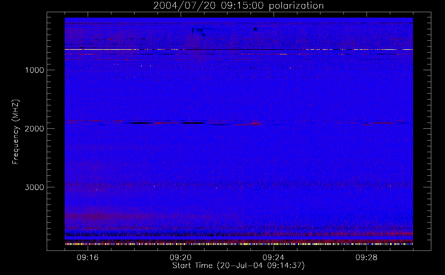The width and height of the screenshot is (445, 275).
Task: Click the "09:24" time tick label
Action: [x=273, y=258]
